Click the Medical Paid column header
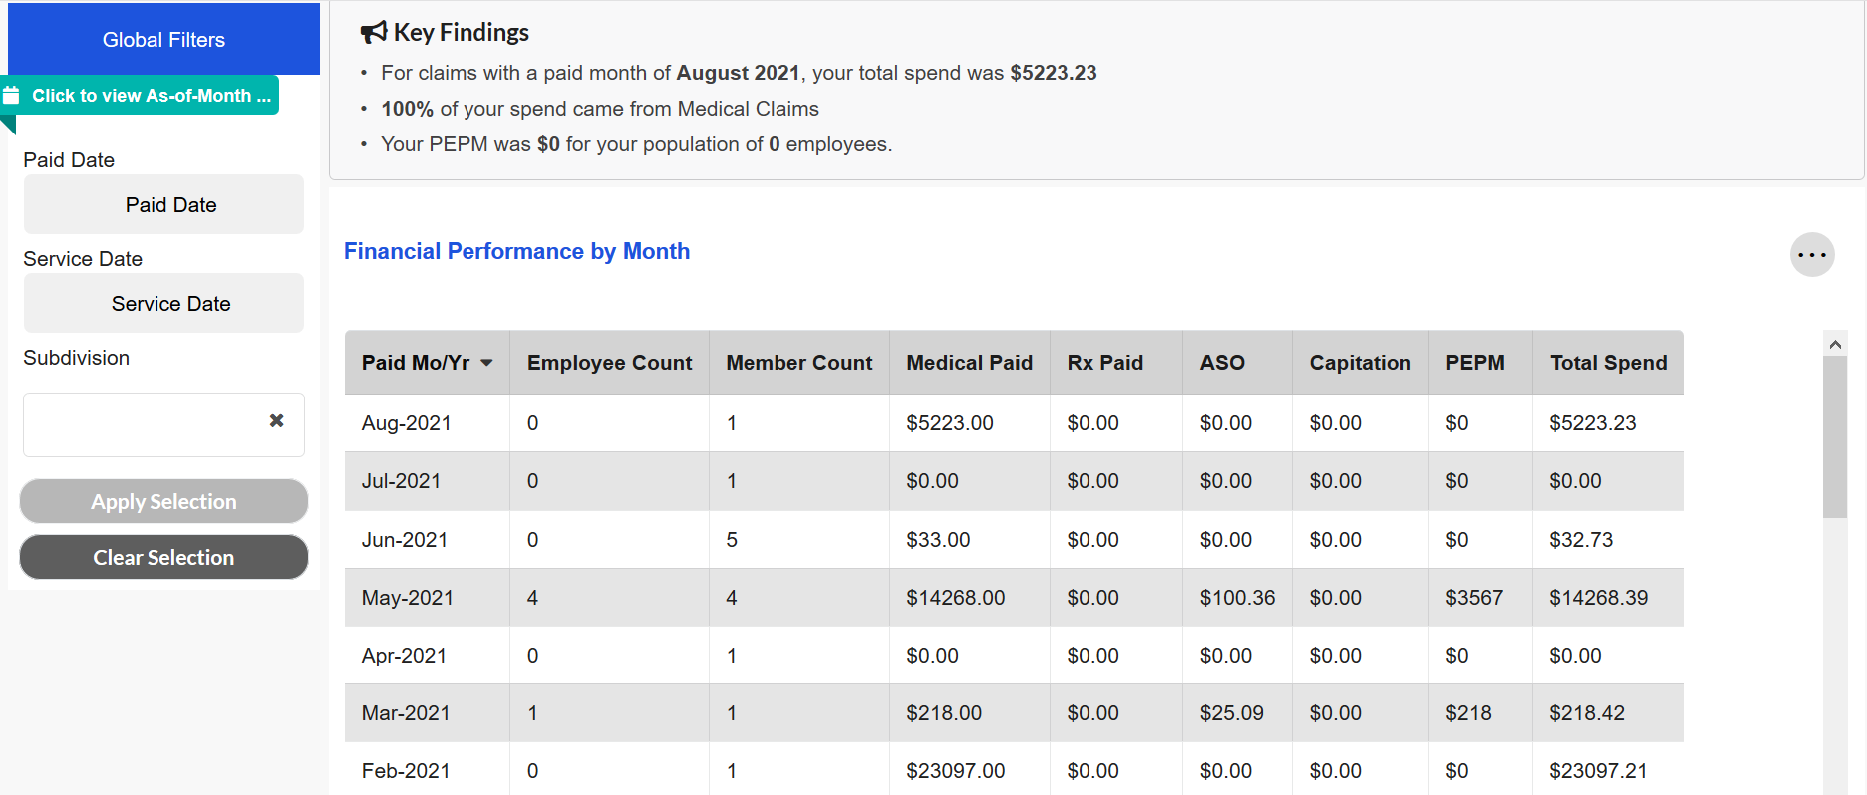 click(968, 363)
